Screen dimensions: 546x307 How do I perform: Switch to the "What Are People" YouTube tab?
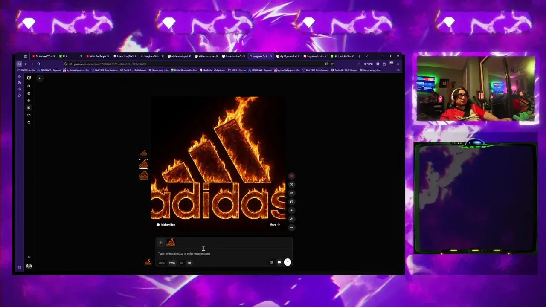(x=98, y=56)
